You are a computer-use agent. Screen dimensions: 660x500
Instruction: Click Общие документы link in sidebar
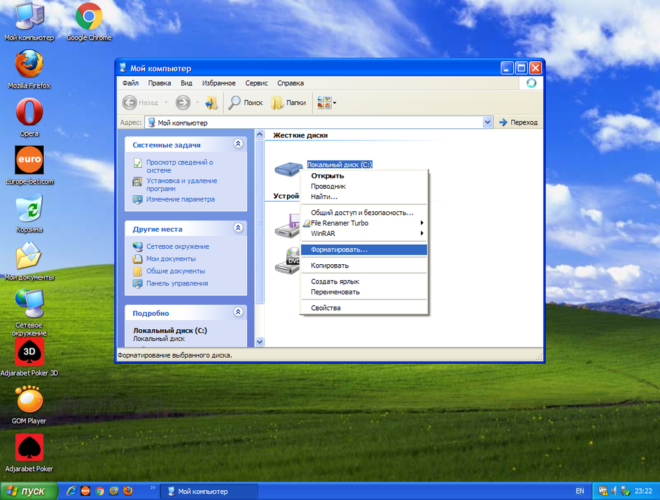point(175,271)
